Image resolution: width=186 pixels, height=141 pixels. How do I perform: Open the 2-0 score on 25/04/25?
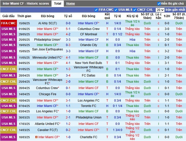pos(68,82)
